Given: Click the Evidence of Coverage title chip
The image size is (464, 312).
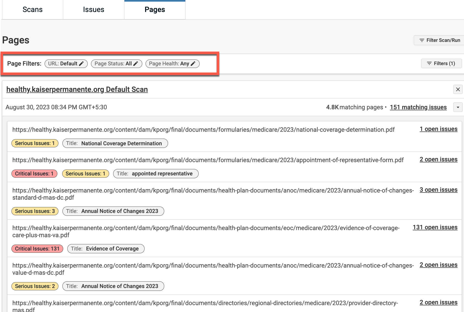Looking at the screenshot, I should [106, 249].
